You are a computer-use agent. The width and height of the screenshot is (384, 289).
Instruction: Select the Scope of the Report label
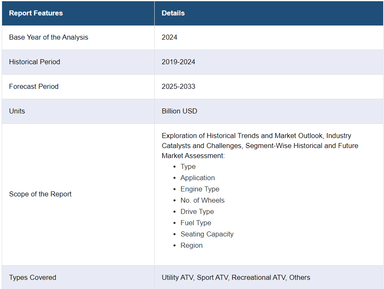[40, 194]
